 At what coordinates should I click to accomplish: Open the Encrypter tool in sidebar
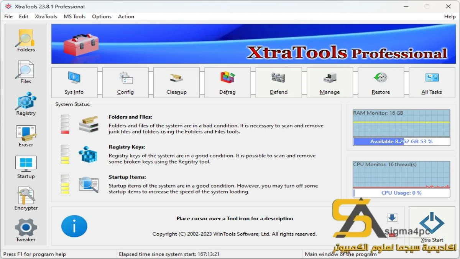pos(26,199)
